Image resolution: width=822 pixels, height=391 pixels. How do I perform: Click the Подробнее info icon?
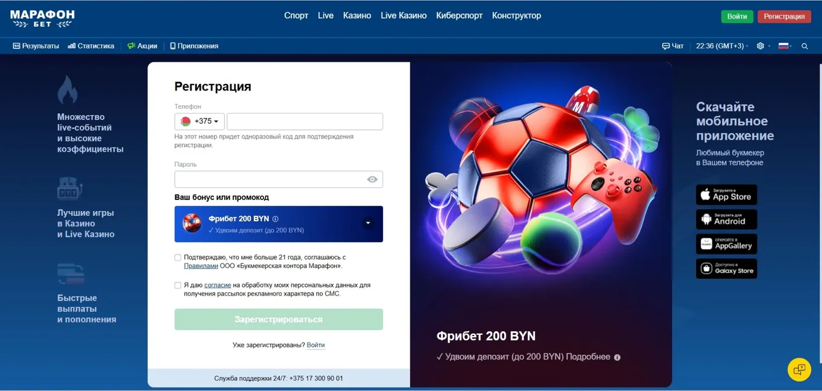617,357
